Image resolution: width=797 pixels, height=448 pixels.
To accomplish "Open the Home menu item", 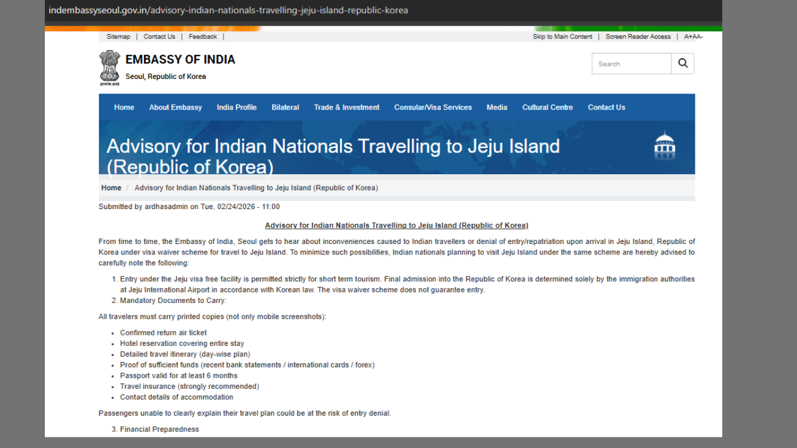I will coord(124,107).
